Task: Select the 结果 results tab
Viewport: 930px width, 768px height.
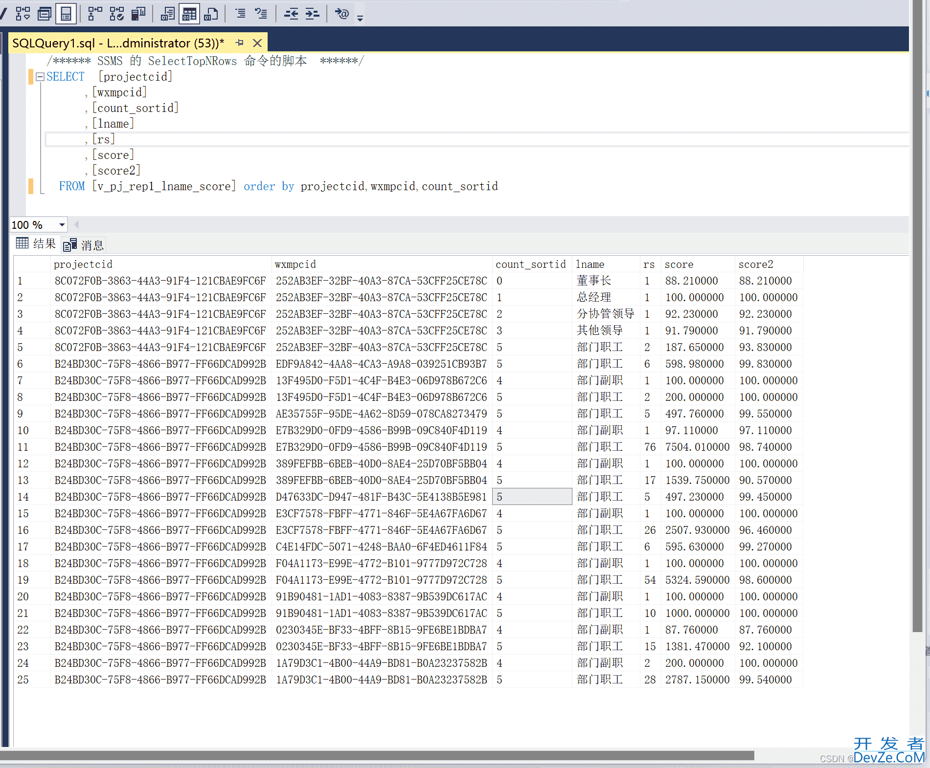Action: pyautogui.click(x=36, y=243)
